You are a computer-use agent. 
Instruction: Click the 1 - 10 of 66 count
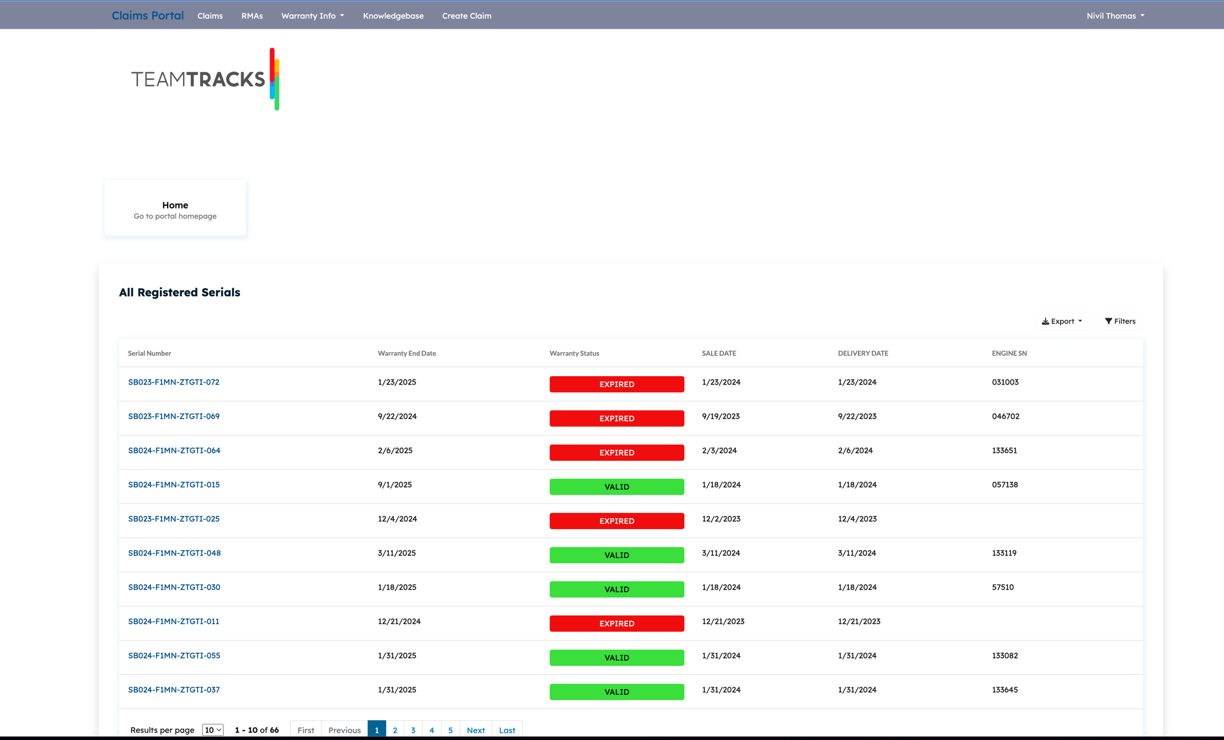click(257, 730)
